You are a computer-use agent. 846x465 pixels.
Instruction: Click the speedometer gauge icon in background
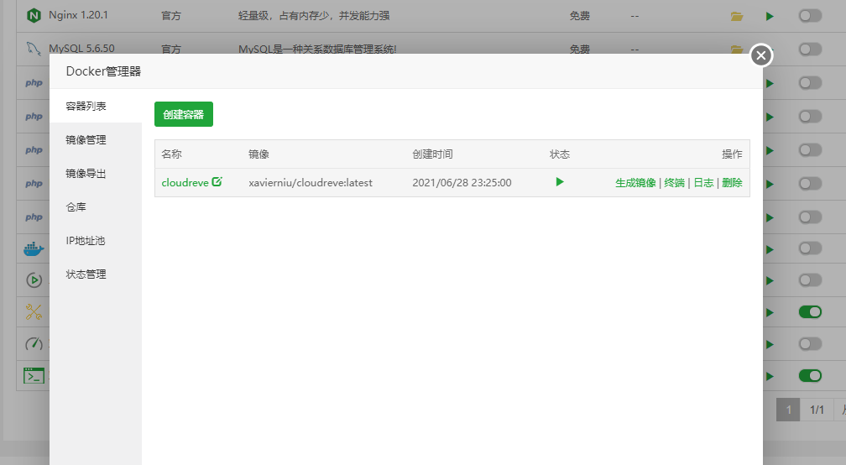34,343
